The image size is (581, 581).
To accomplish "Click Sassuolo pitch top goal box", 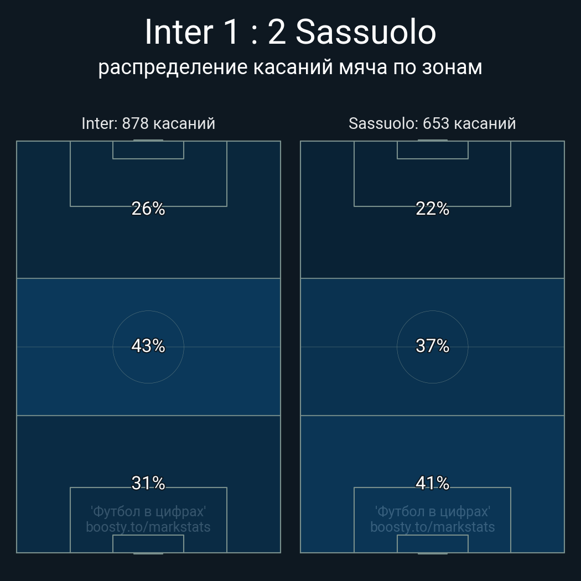I will 432,150.
